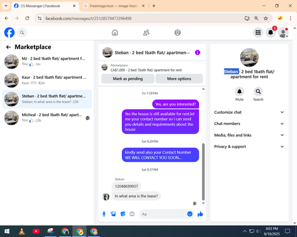
Task: Switch to the Freeimage.host tab
Action: (114, 6)
